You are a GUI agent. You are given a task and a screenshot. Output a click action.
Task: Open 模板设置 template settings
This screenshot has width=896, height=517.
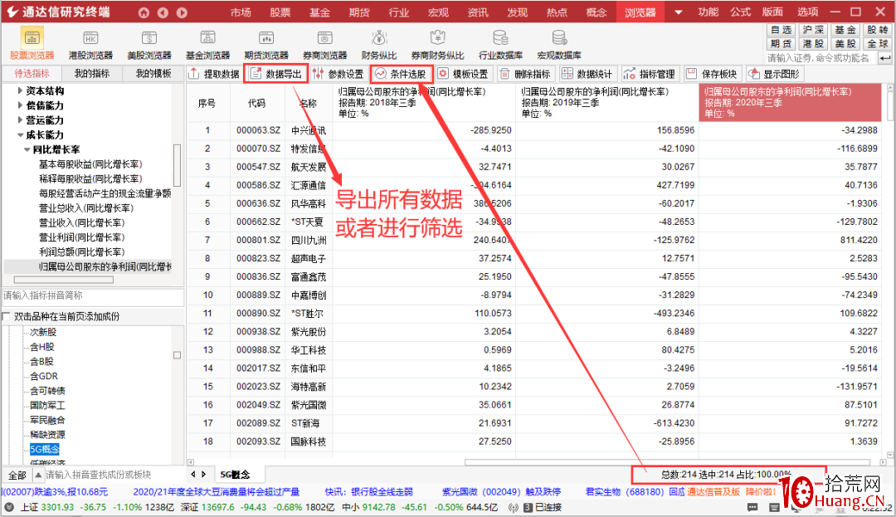point(464,74)
